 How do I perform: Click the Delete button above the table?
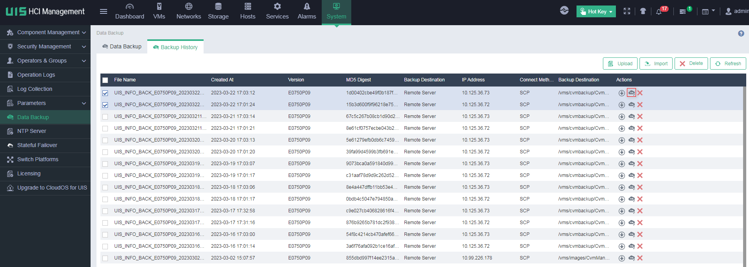(691, 63)
